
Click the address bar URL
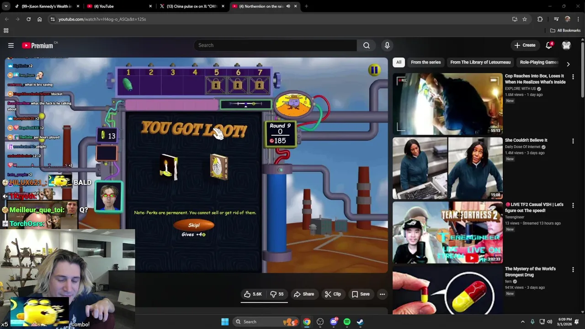coord(102,19)
